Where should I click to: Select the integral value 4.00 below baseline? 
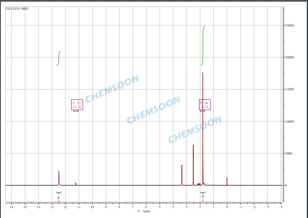coord(59,198)
